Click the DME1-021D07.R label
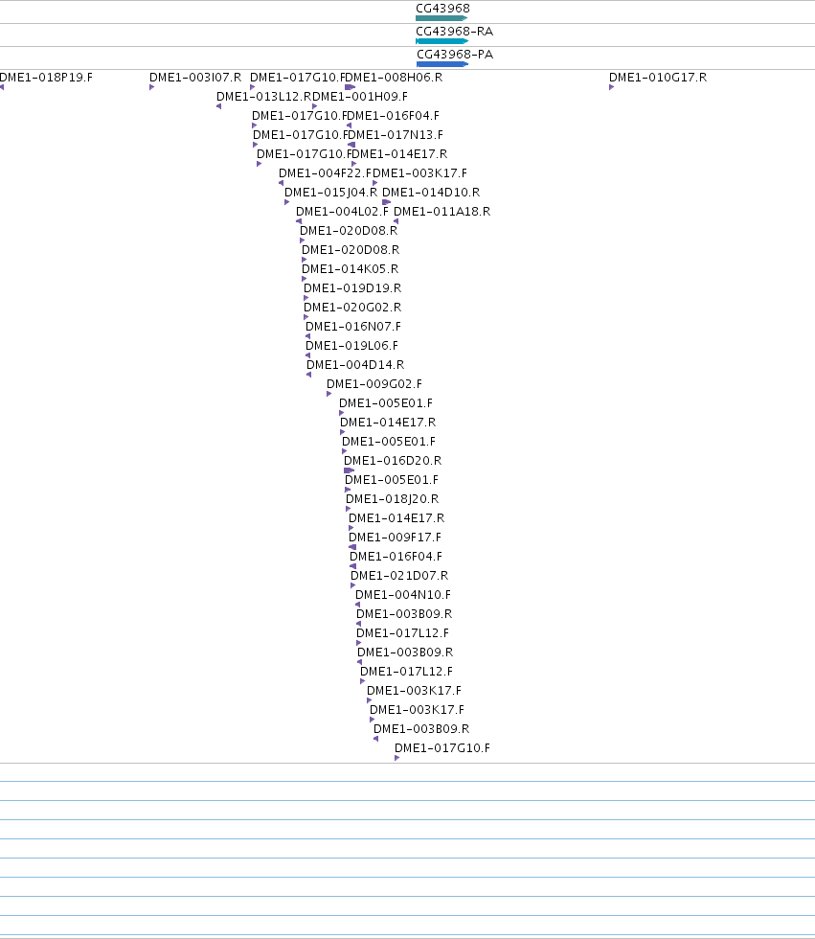Image resolution: width=815 pixels, height=939 pixels. [x=399, y=576]
